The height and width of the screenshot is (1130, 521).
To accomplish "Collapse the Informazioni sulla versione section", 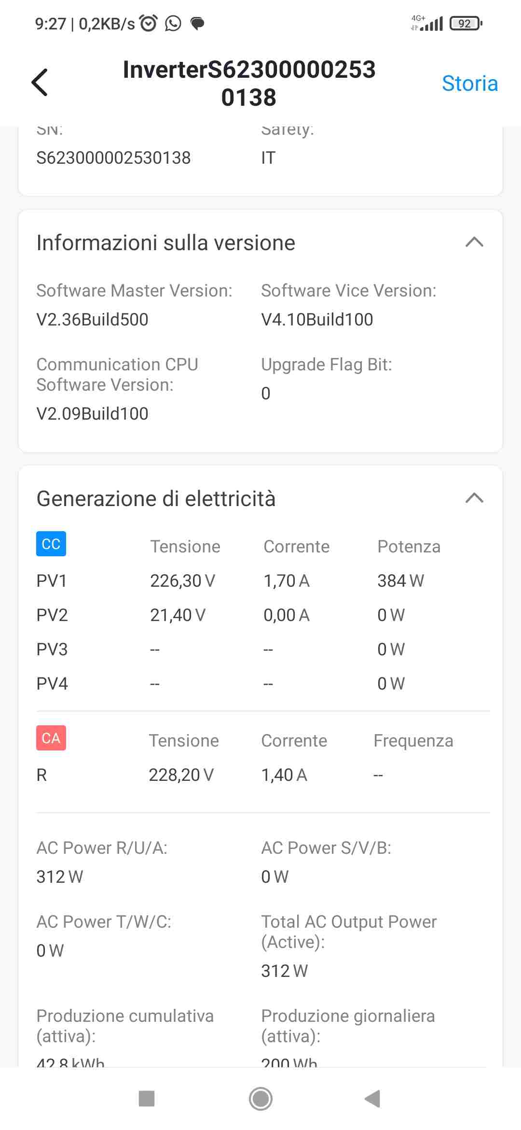I will (x=474, y=242).
